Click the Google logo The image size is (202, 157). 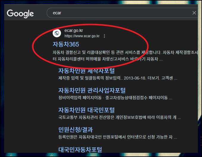(x=20, y=14)
